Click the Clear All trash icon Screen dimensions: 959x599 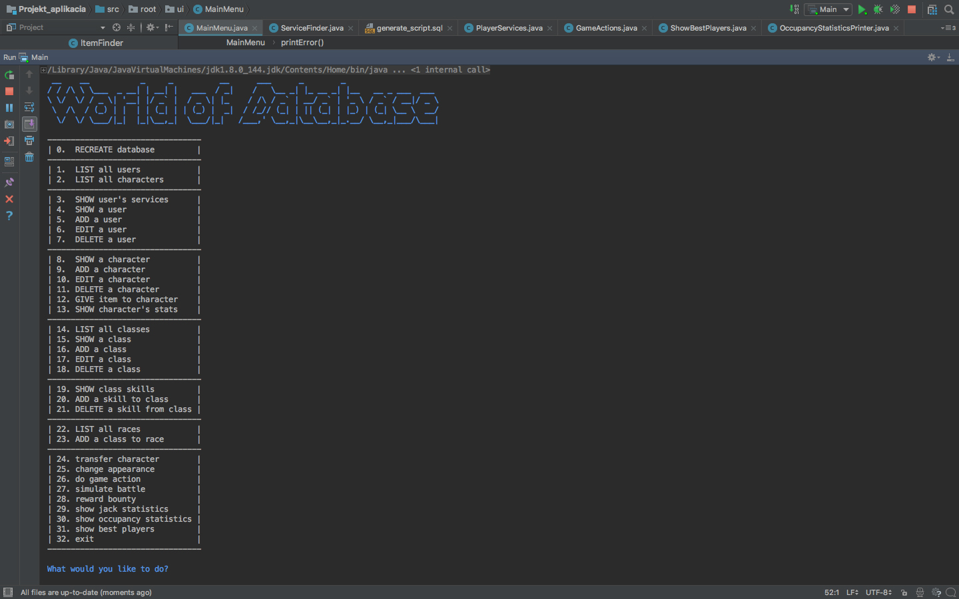pos(29,157)
